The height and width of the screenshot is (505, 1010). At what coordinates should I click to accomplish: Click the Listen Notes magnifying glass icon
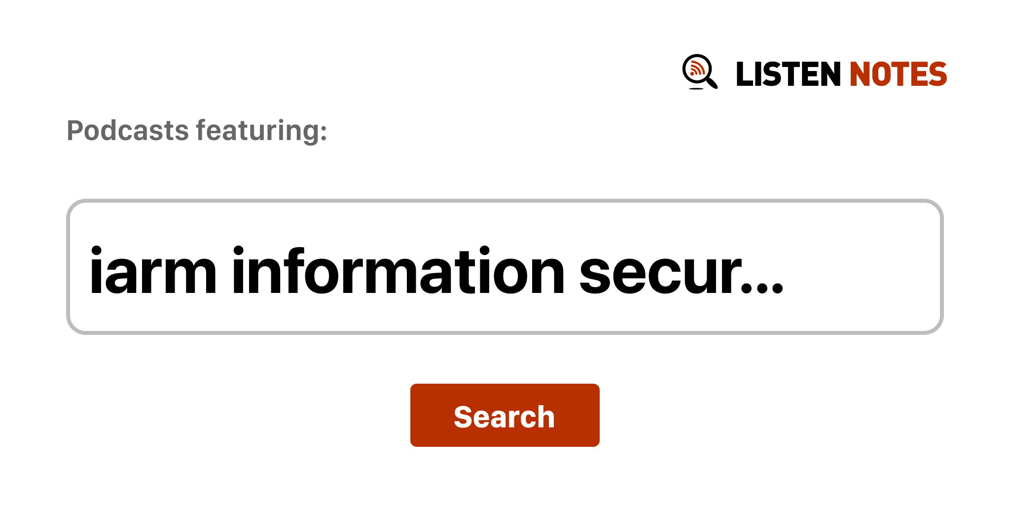[x=699, y=72]
